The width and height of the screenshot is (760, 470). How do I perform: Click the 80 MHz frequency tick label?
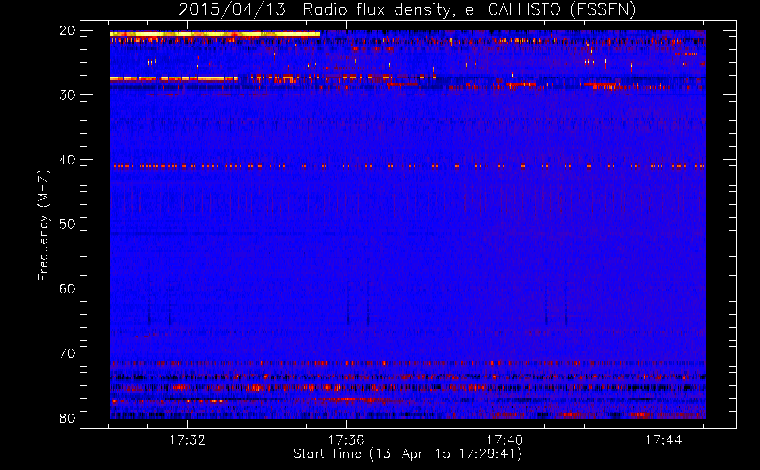[x=67, y=418]
